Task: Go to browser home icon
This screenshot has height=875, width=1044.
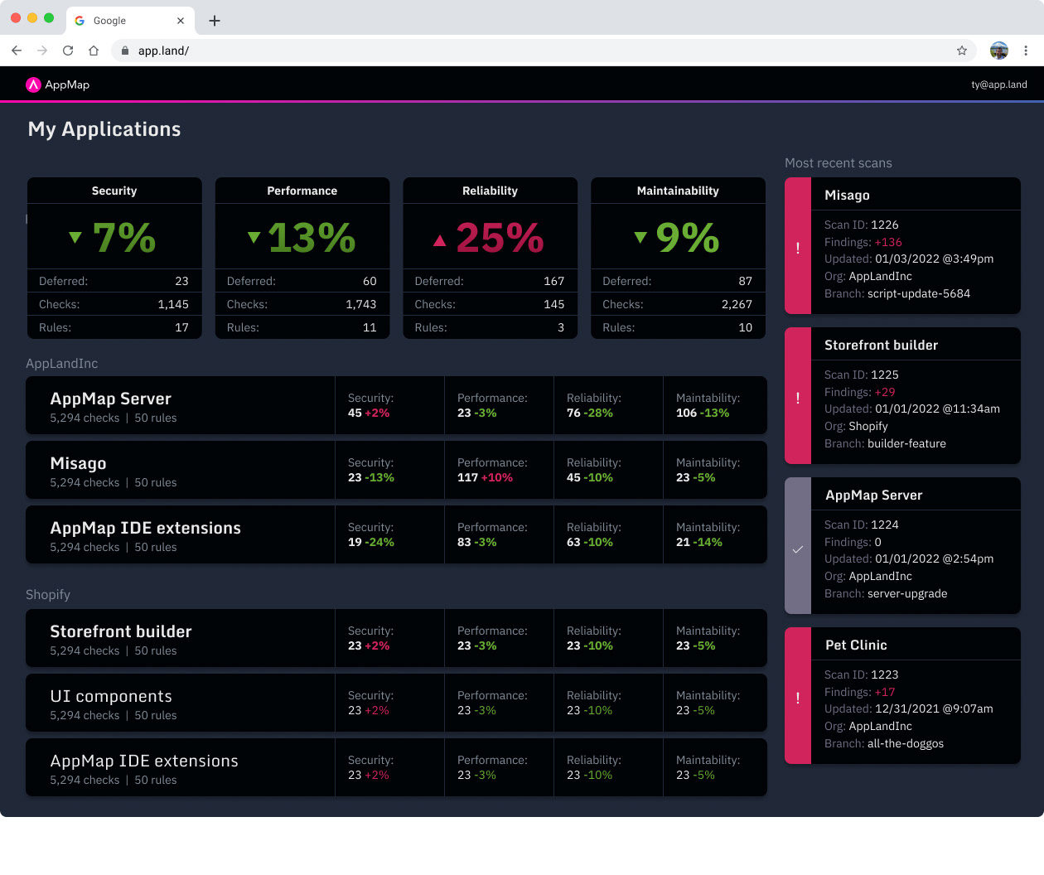Action: coord(94,51)
